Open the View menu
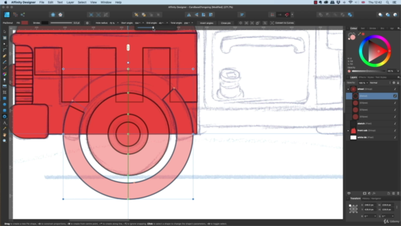 93,3
